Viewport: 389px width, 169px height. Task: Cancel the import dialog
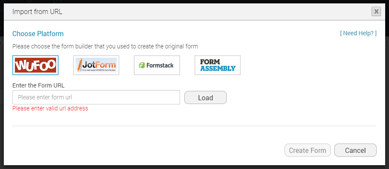(355, 150)
